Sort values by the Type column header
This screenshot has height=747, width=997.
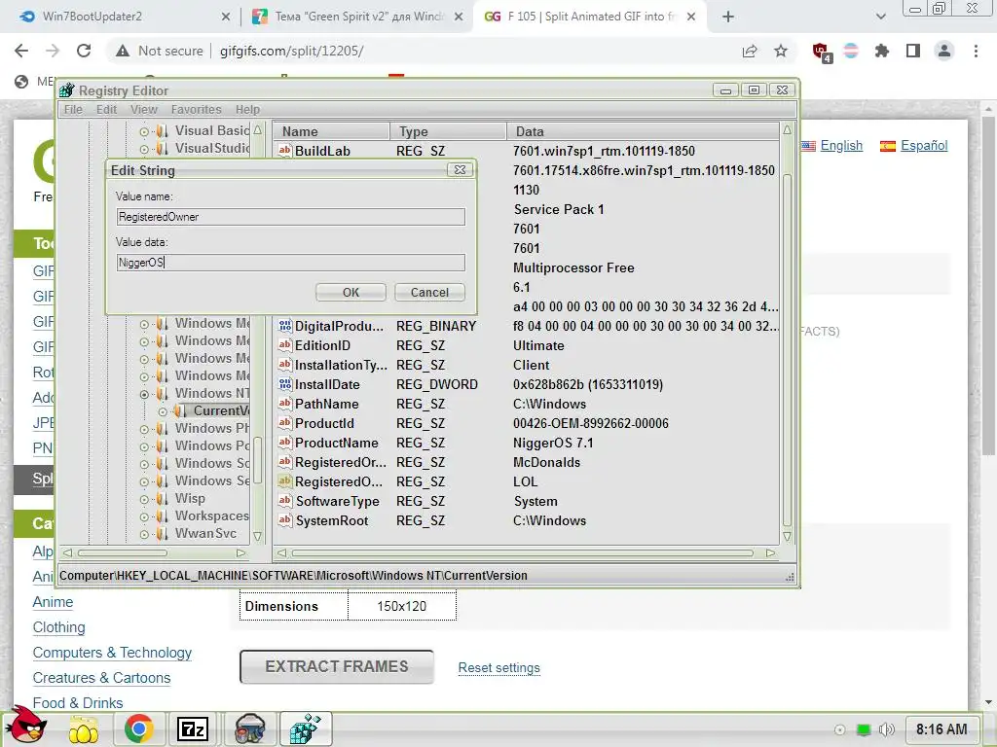coord(448,131)
